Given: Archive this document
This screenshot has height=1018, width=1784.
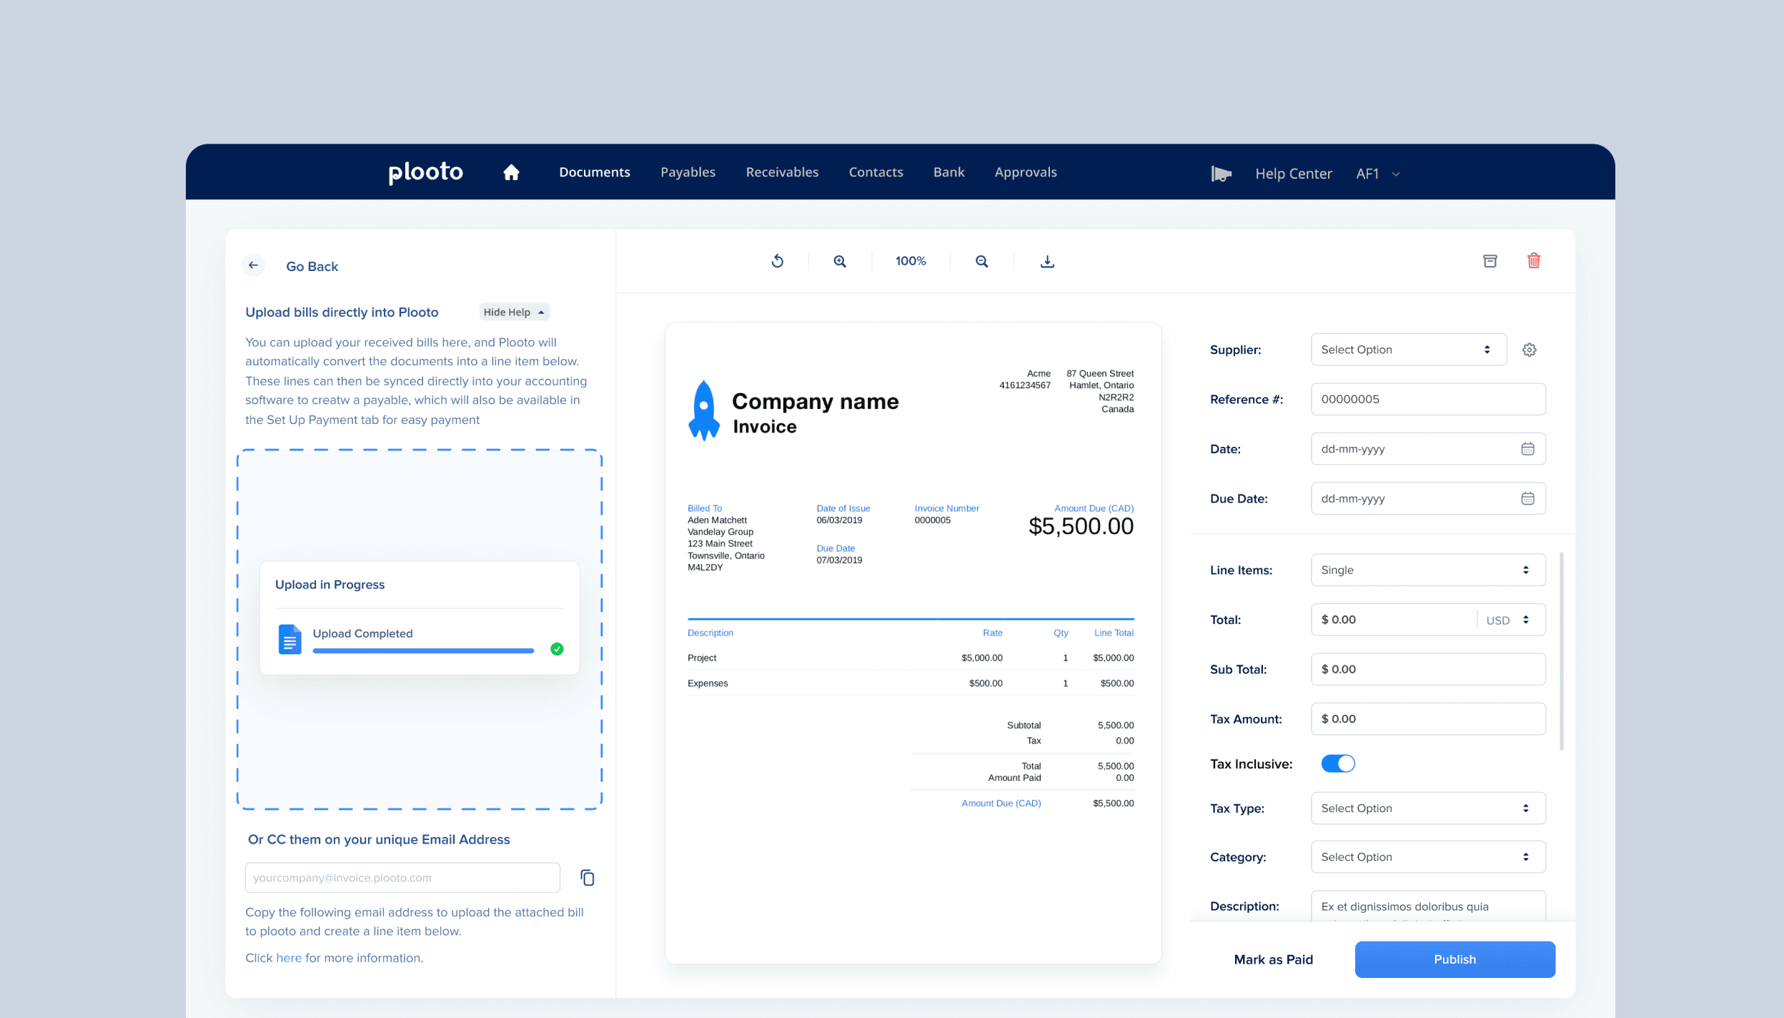Looking at the screenshot, I should 1490,261.
